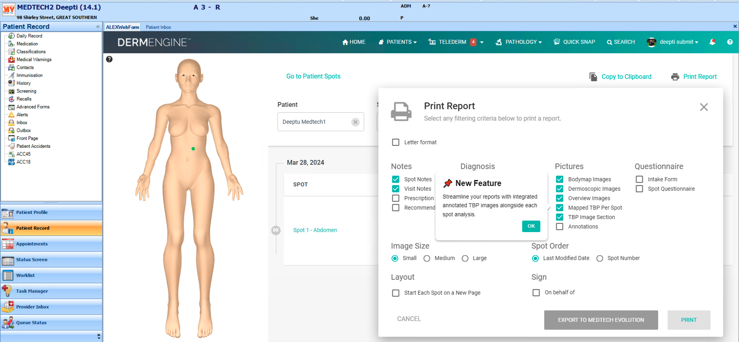Enable On behalf of signing
Image resolution: width=739 pixels, height=342 pixels.
536,292
